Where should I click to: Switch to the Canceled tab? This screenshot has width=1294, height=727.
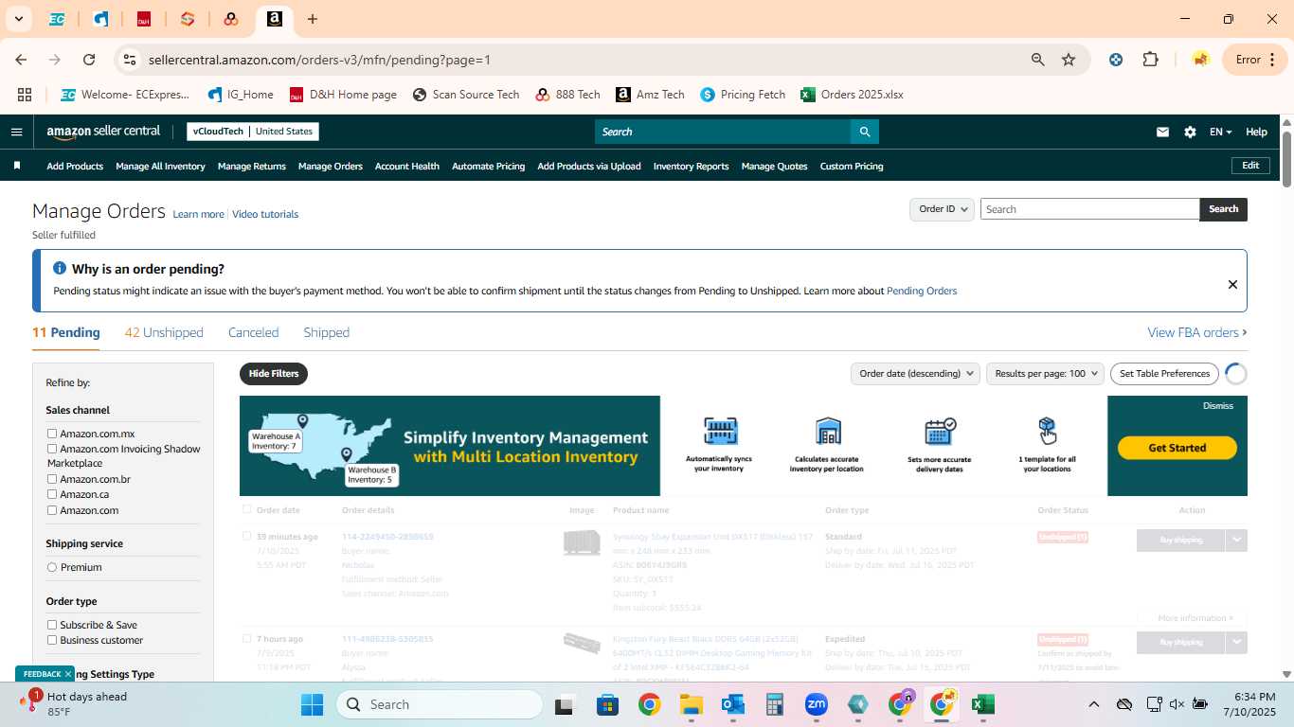point(253,332)
